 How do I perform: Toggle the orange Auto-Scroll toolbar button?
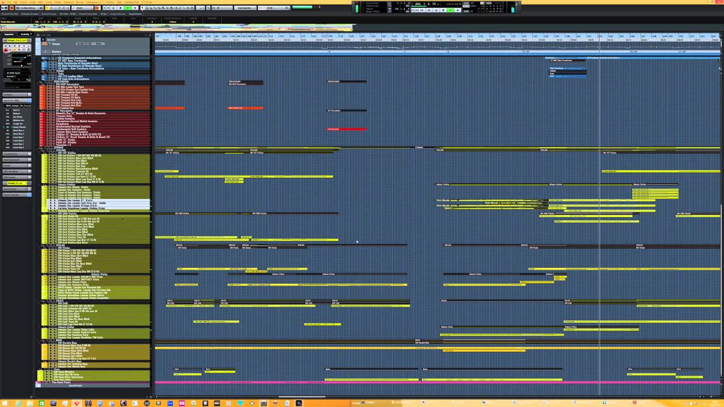(97, 8)
